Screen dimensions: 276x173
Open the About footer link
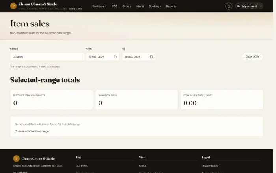143,166
